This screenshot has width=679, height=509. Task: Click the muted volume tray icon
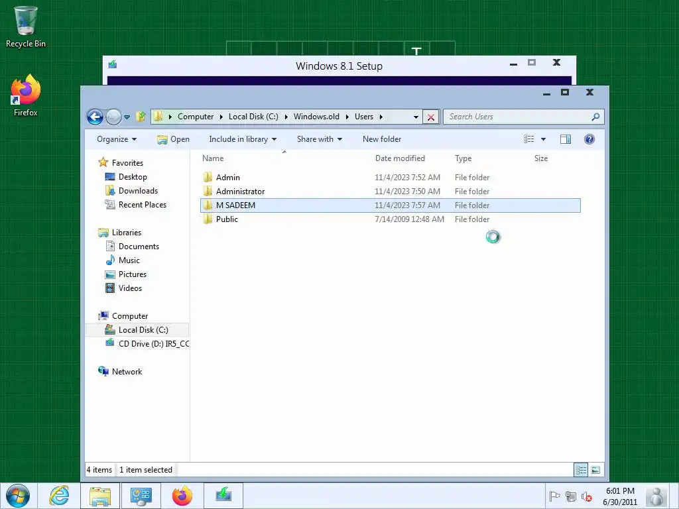click(x=587, y=496)
